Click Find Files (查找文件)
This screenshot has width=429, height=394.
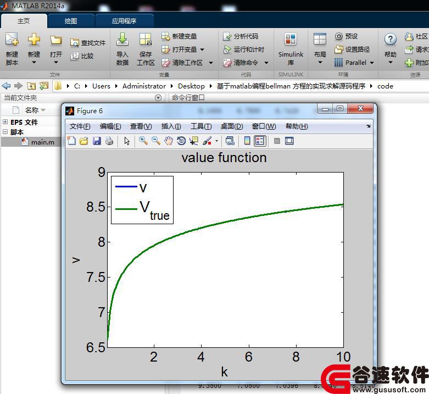coord(88,43)
